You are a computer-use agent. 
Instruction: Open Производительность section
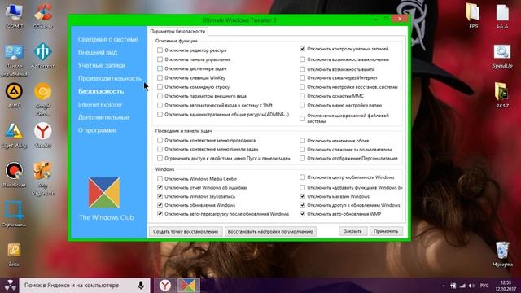(x=110, y=78)
